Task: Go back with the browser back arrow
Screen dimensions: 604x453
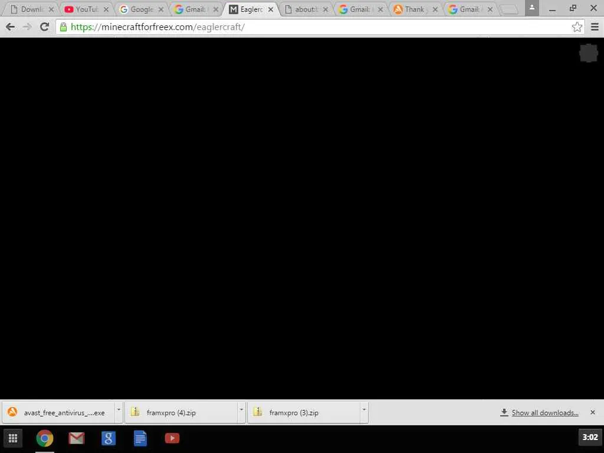Action: (x=11, y=27)
